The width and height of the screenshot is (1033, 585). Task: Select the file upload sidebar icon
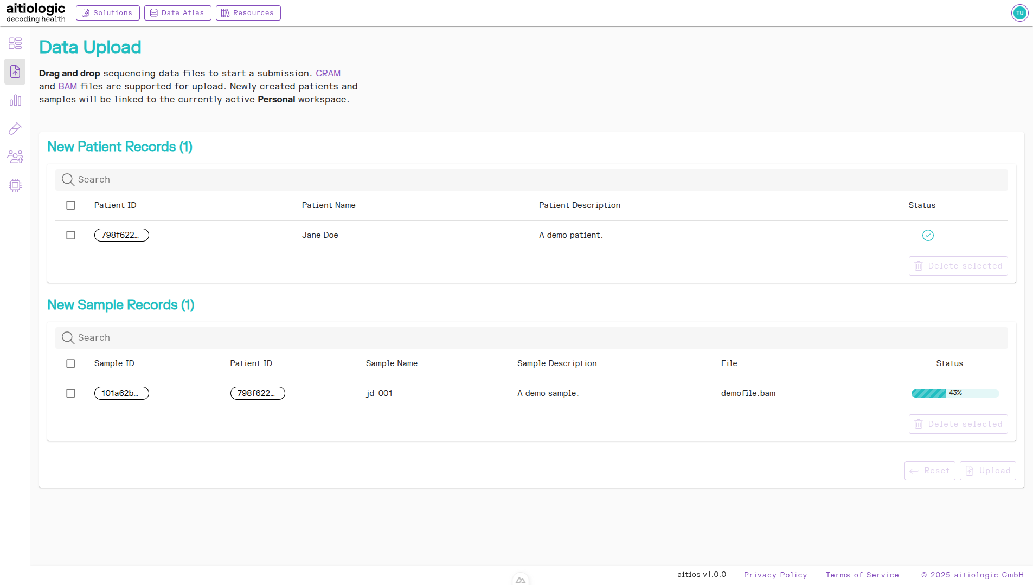pyautogui.click(x=15, y=71)
